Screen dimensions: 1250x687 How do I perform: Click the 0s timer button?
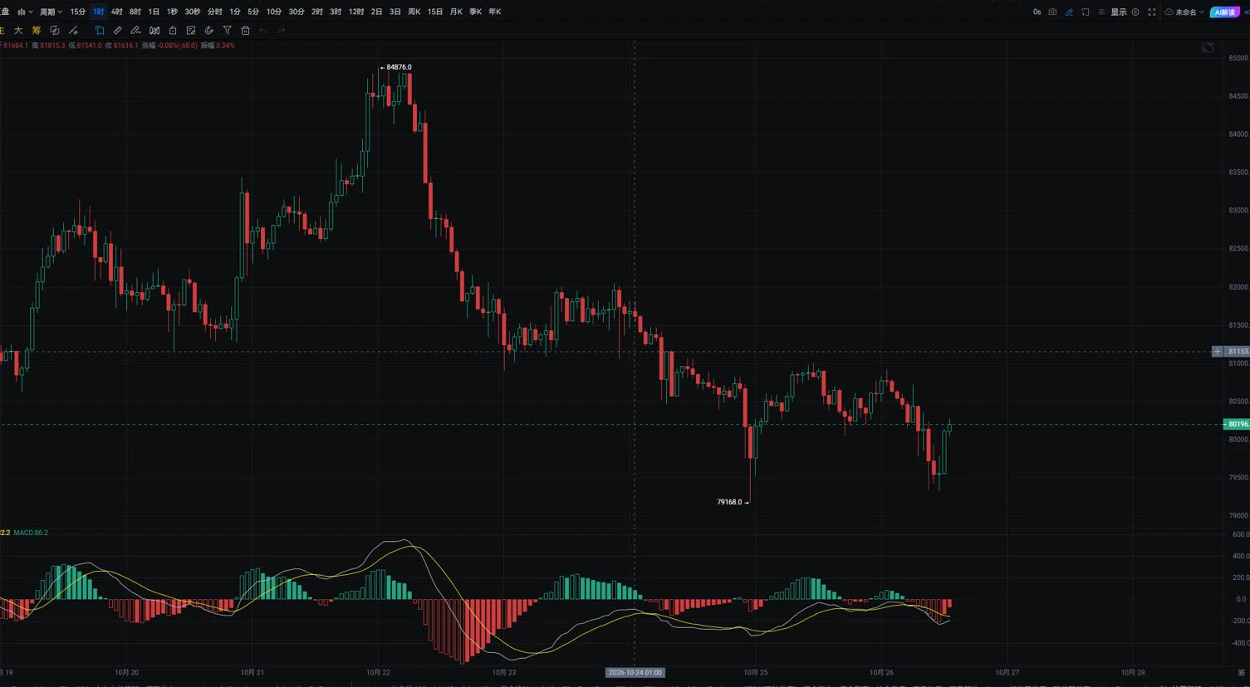[x=1037, y=12]
